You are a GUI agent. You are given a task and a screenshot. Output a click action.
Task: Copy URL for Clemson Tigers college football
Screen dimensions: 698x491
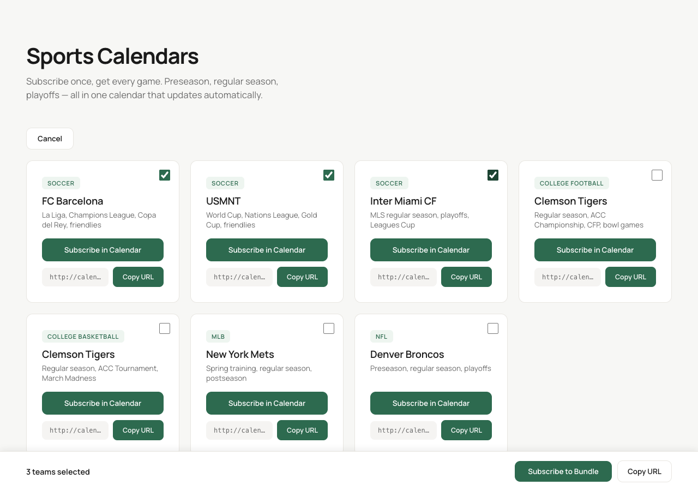pos(630,277)
